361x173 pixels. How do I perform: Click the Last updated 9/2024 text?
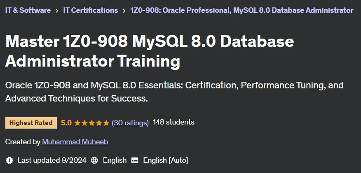pos(52,160)
